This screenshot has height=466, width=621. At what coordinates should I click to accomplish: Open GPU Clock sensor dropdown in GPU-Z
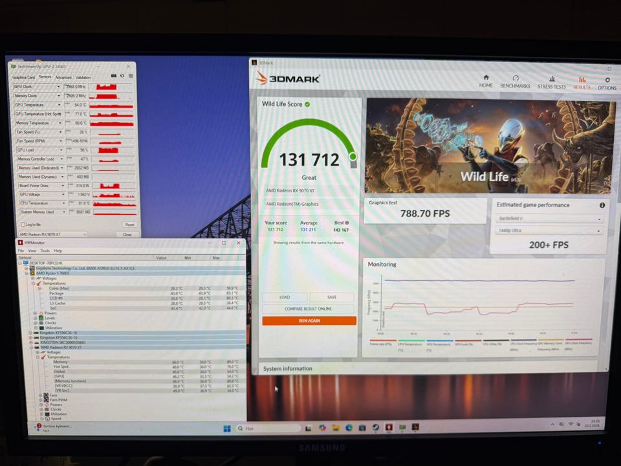(x=59, y=86)
